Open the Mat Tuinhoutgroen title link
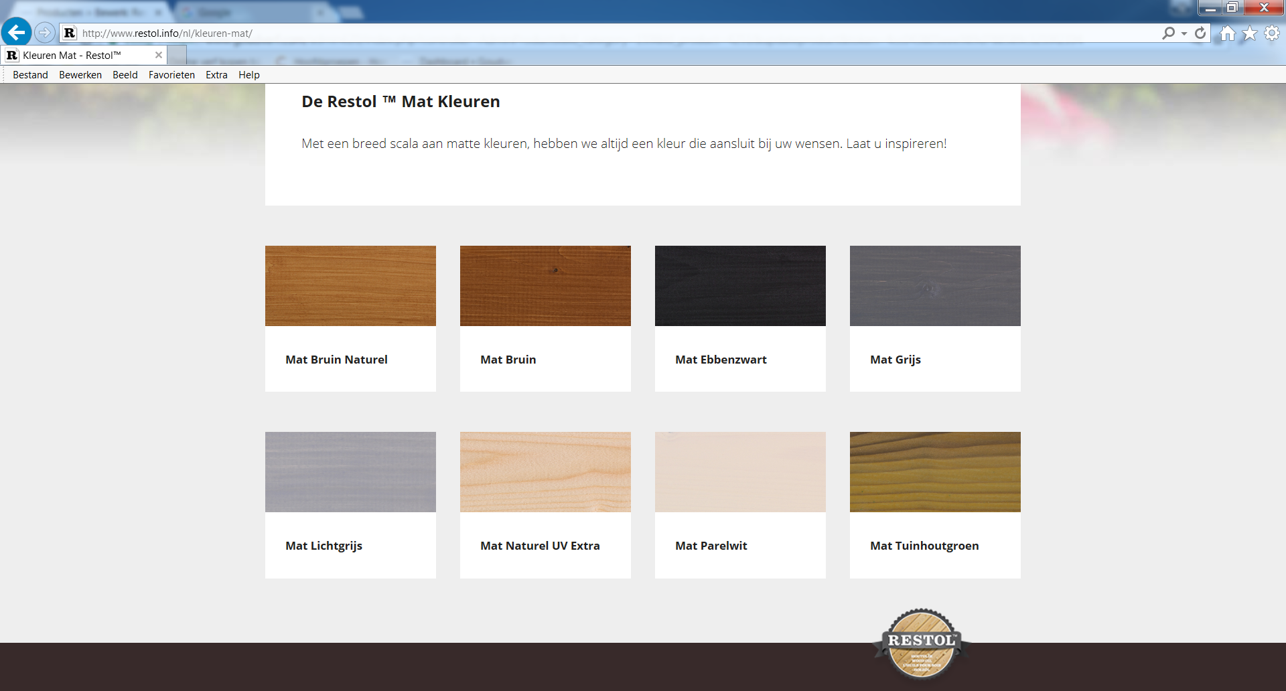Viewport: 1286px width, 691px height. pyautogui.click(x=924, y=546)
